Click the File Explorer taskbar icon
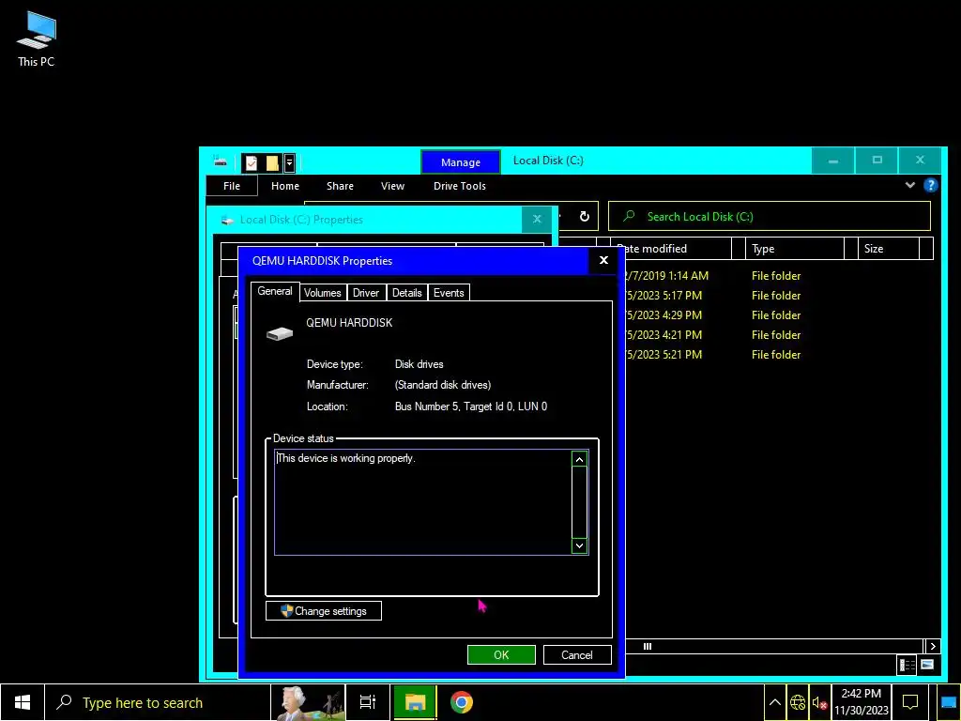961x721 pixels. tap(415, 702)
